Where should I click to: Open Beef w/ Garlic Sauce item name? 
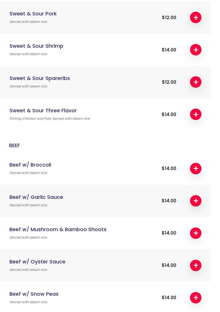[36, 197]
